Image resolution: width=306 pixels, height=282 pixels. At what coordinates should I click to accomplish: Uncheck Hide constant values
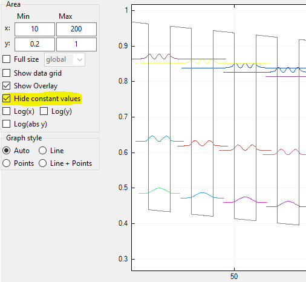7,99
